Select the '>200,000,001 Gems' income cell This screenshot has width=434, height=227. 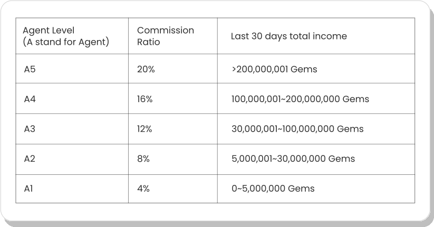[x=274, y=69]
